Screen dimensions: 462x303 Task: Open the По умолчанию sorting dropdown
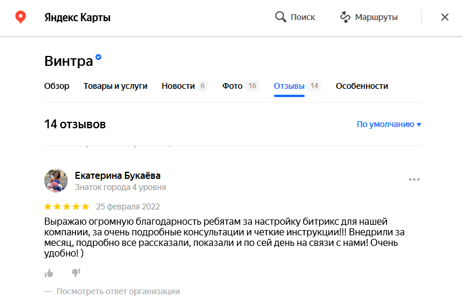[389, 125]
